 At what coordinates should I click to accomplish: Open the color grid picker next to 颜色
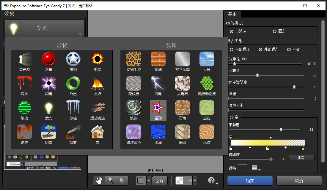point(254,168)
